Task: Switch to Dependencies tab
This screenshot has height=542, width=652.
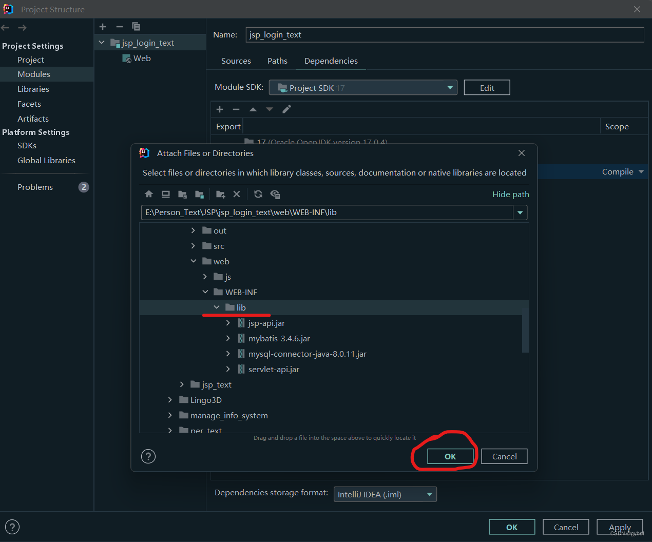Action: tap(331, 61)
